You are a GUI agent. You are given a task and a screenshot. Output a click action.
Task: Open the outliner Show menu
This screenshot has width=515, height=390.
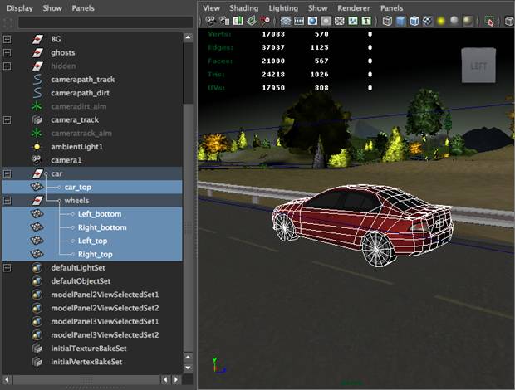tap(52, 8)
